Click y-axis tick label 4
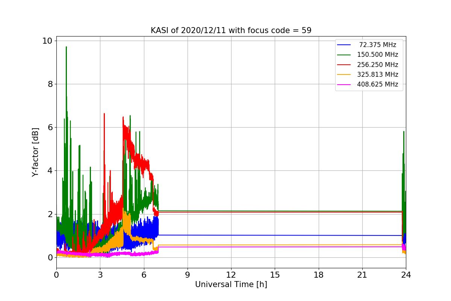Image resolution: width=451 pixels, height=301 pixels. [x=50, y=170]
